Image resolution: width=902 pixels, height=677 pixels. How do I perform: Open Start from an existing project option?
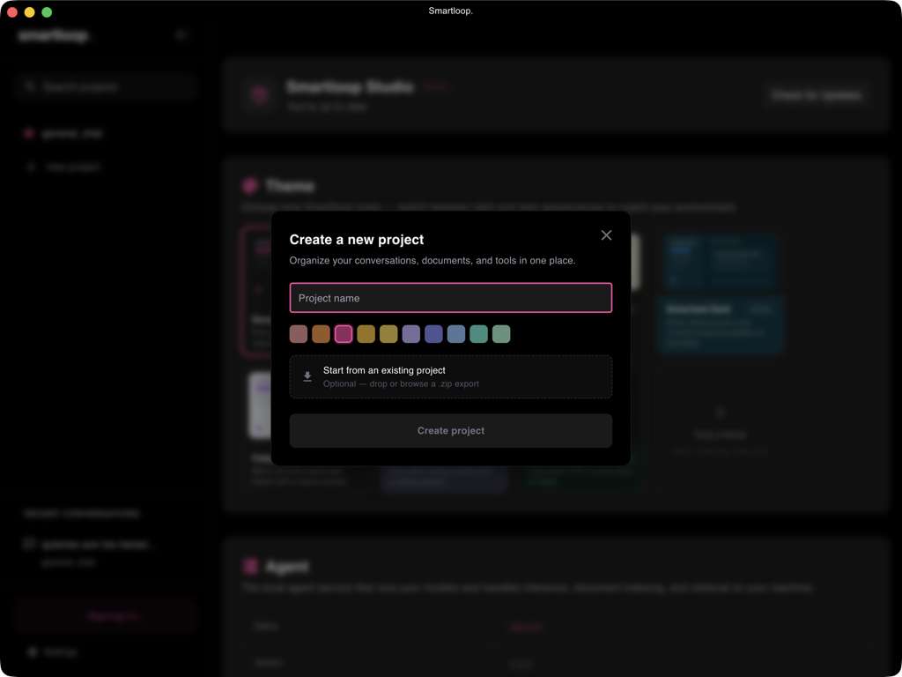click(451, 376)
